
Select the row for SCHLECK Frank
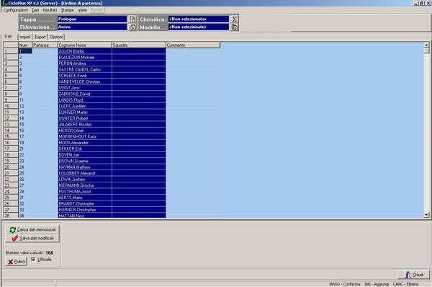[112, 76]
